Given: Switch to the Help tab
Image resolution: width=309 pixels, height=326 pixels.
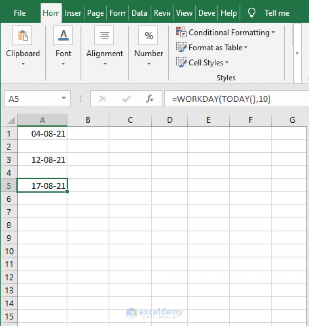Looking at the screenshot, I should tap(229, 13).
